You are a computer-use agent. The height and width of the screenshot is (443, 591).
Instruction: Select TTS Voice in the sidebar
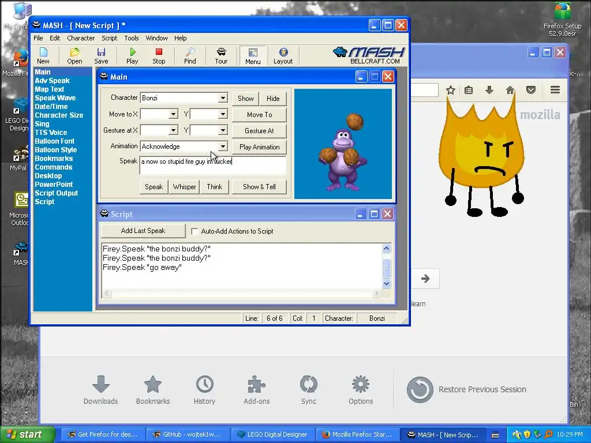(x=51, y=133)
